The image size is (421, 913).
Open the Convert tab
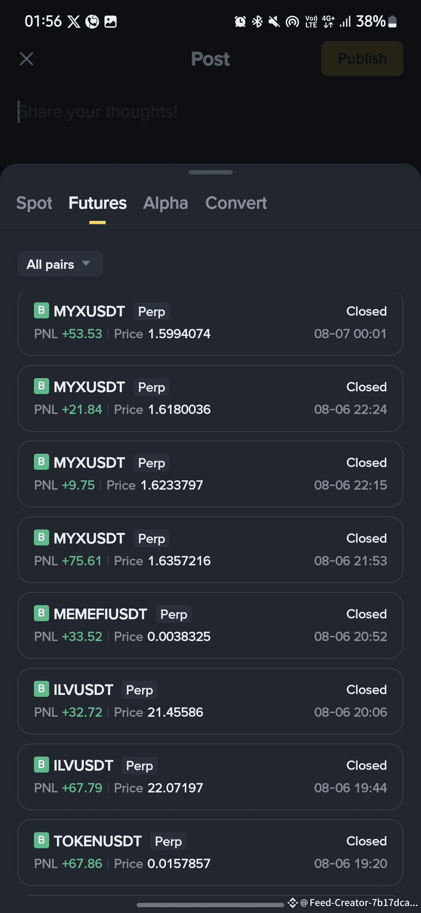pyautogui.click(x=236, y=203)
